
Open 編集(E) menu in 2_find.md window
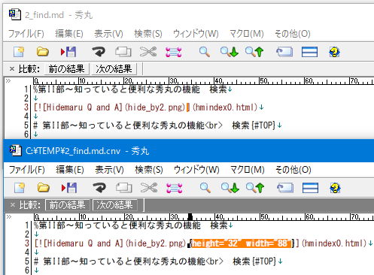[x=69, y=33]
